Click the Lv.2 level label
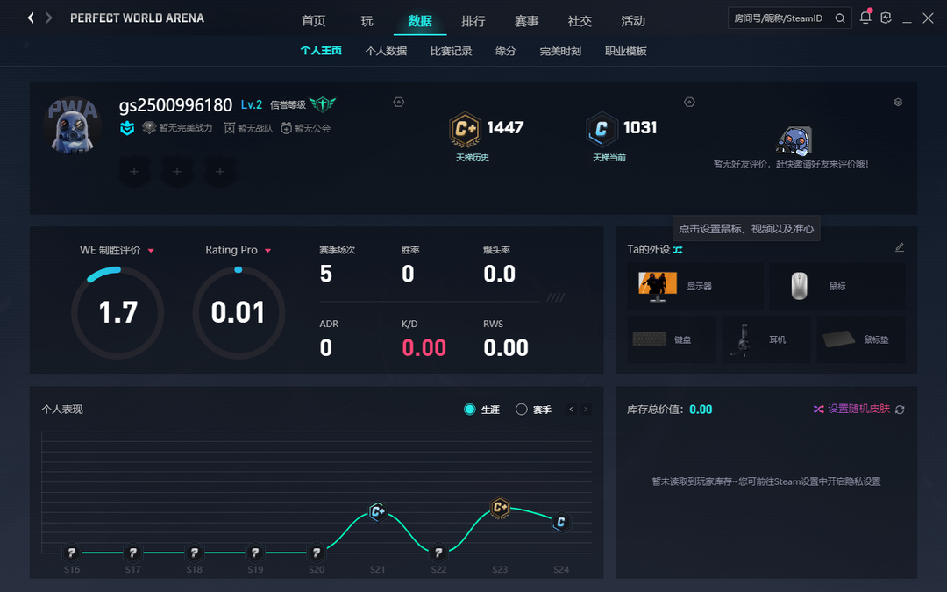 [252, 104]
